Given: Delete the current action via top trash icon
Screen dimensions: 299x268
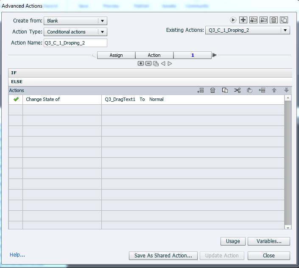Looking at the screenshot, I should (x=274, y=20).
